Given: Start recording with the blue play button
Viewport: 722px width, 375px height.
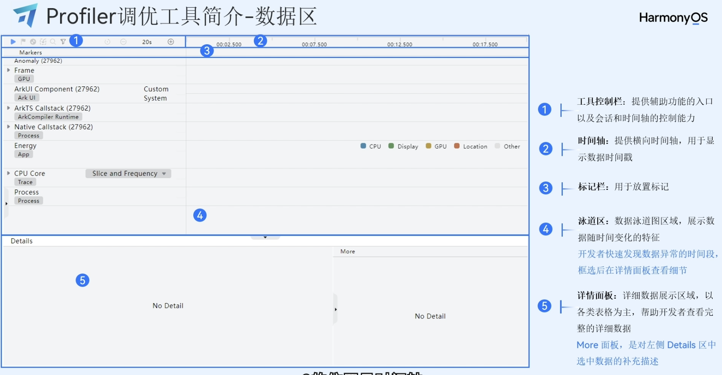Looking at the screenshot, I should coord(13,41).
